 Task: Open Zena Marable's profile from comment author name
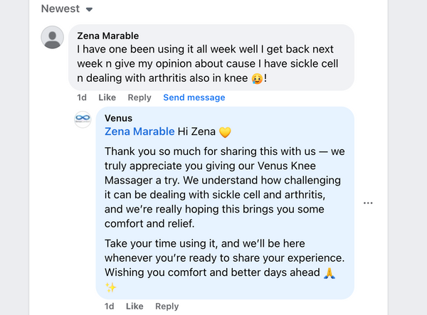pos(107,36)
